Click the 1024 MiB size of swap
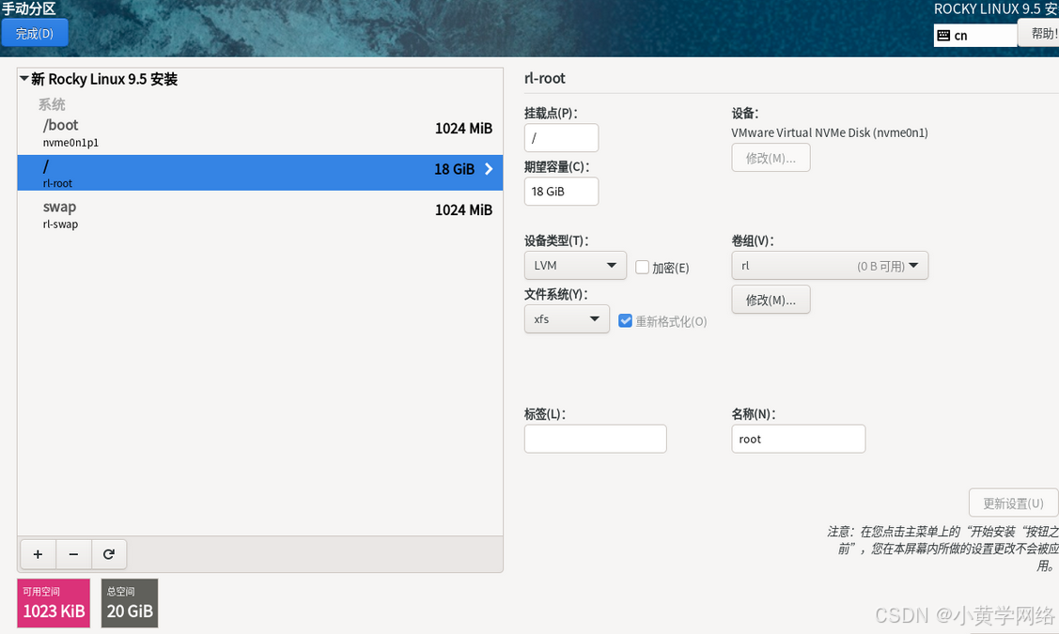 [463, 210]
